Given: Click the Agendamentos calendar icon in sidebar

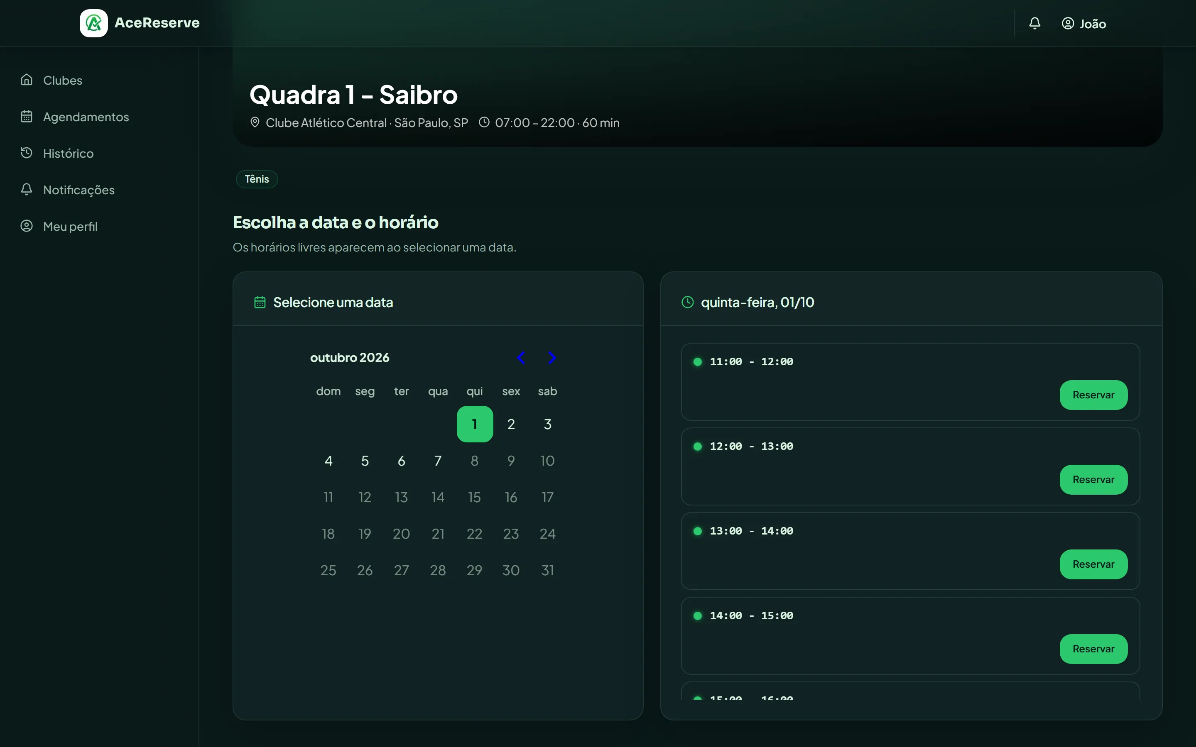Looking at the screenshot, I should coord(27,116).
